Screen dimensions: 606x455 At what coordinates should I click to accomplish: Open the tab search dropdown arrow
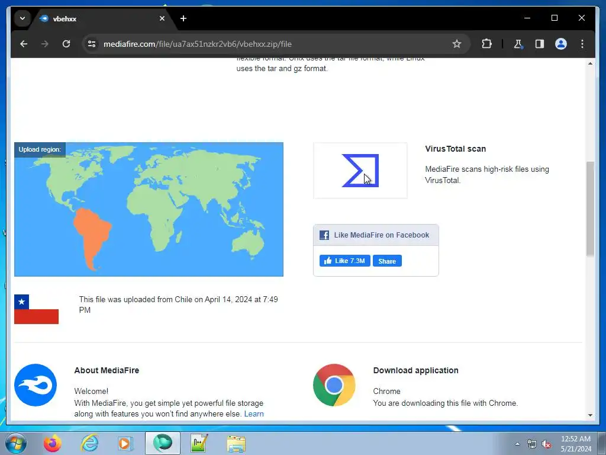pos(22,18)
